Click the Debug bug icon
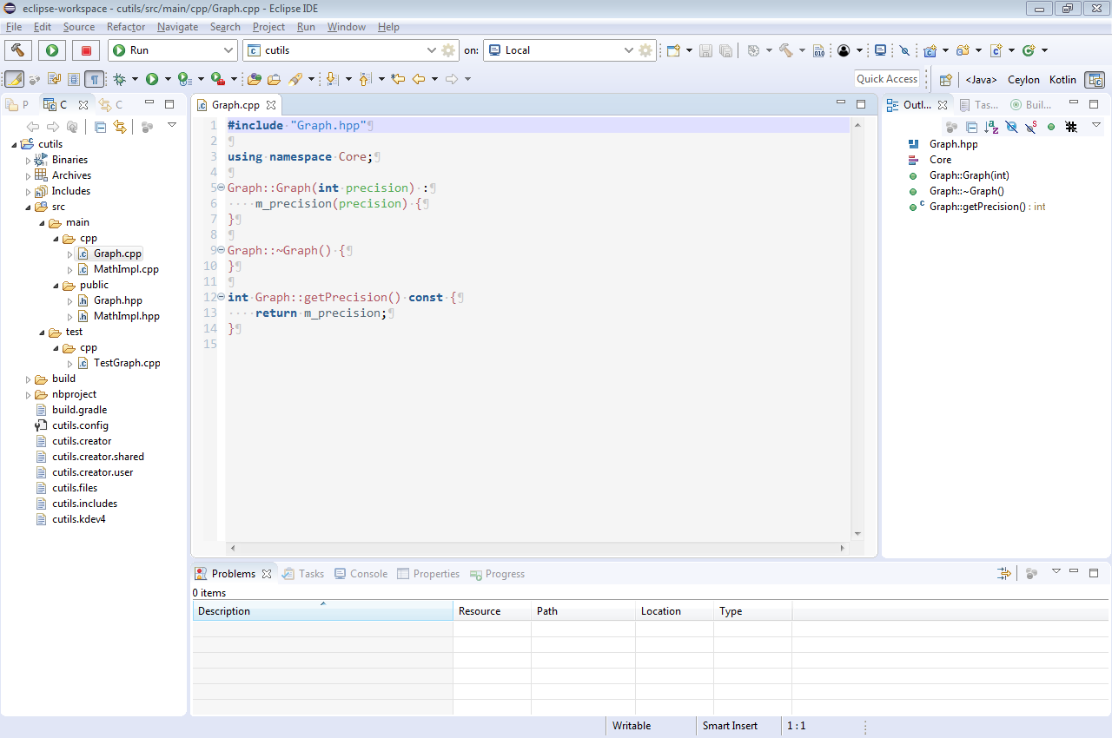 [x=119, y=79]
